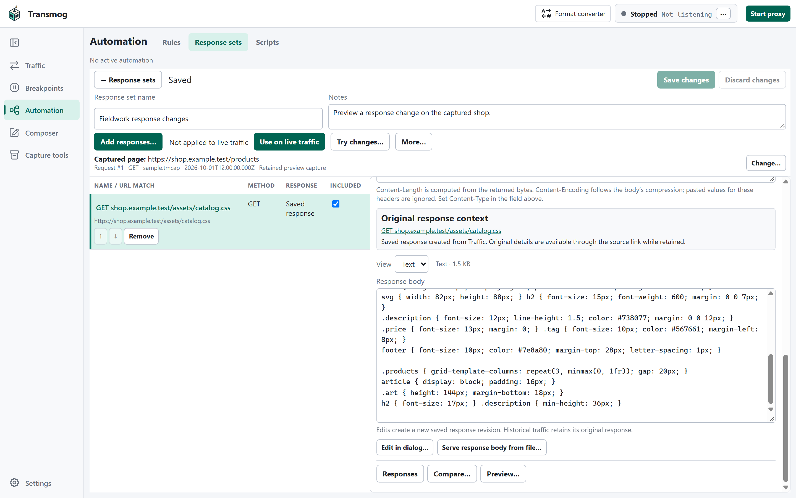Click Add responses... button
The image size is (796, 498).
128,142
